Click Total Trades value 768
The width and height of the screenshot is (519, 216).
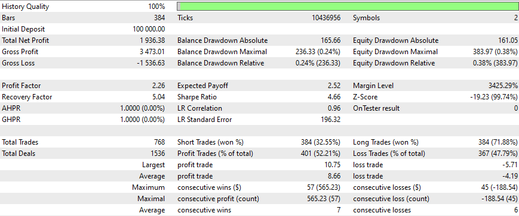coord(159,142)
